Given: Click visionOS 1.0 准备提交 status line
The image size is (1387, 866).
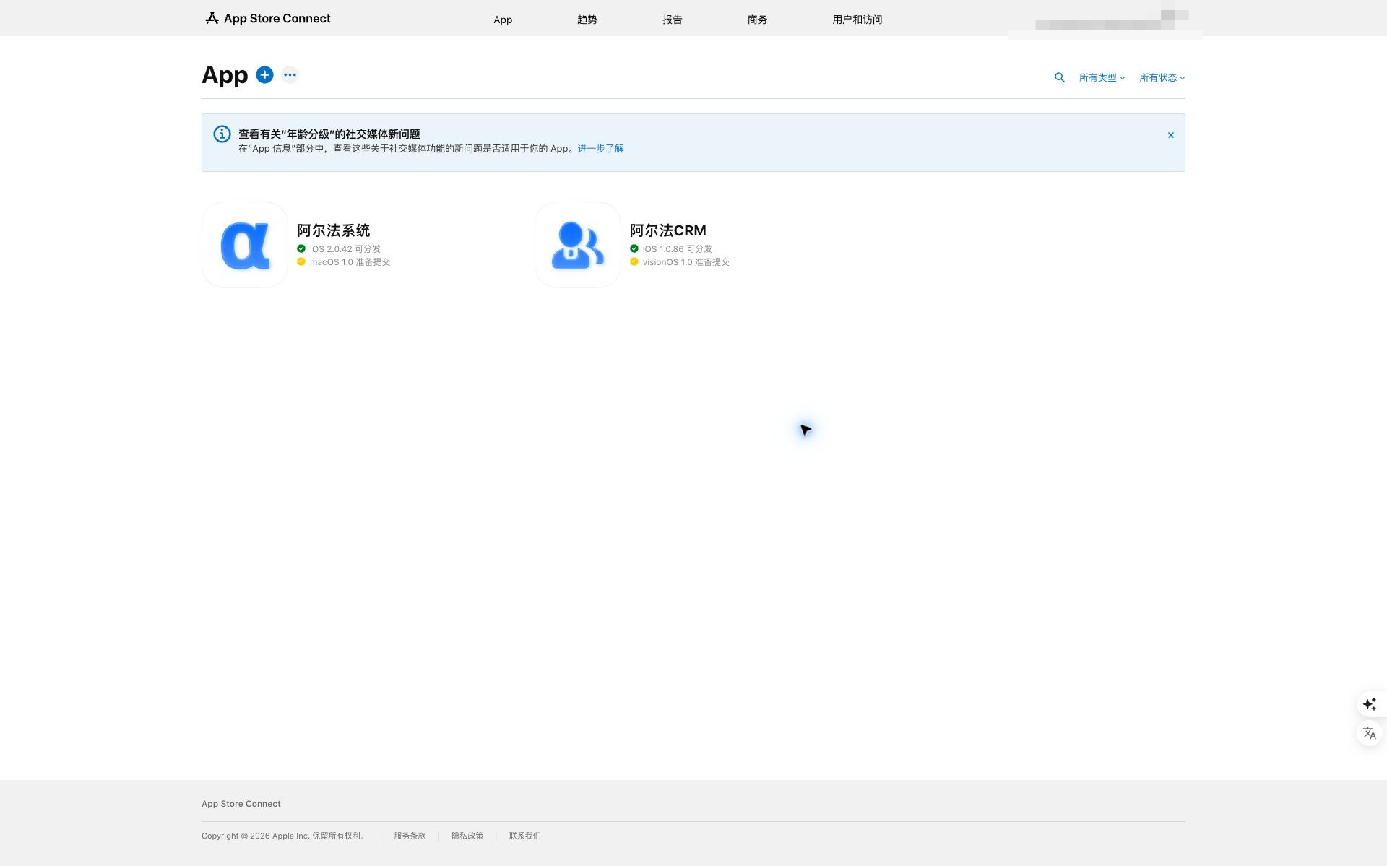Looking at the screenshot, I should (686, 262).
